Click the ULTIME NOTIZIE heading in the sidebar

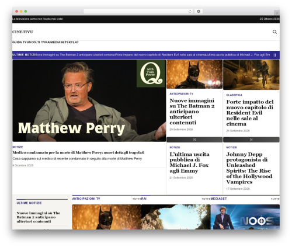click(x=29, y=203)
